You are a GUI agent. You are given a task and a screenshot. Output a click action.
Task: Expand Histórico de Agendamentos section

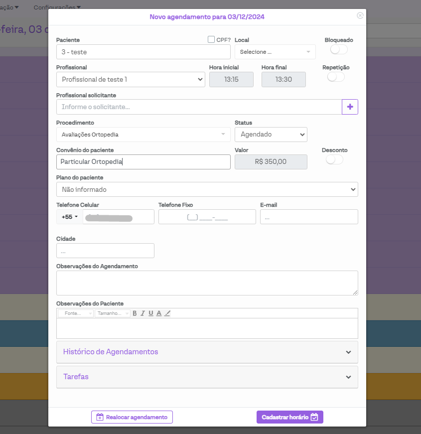(207, 352)
